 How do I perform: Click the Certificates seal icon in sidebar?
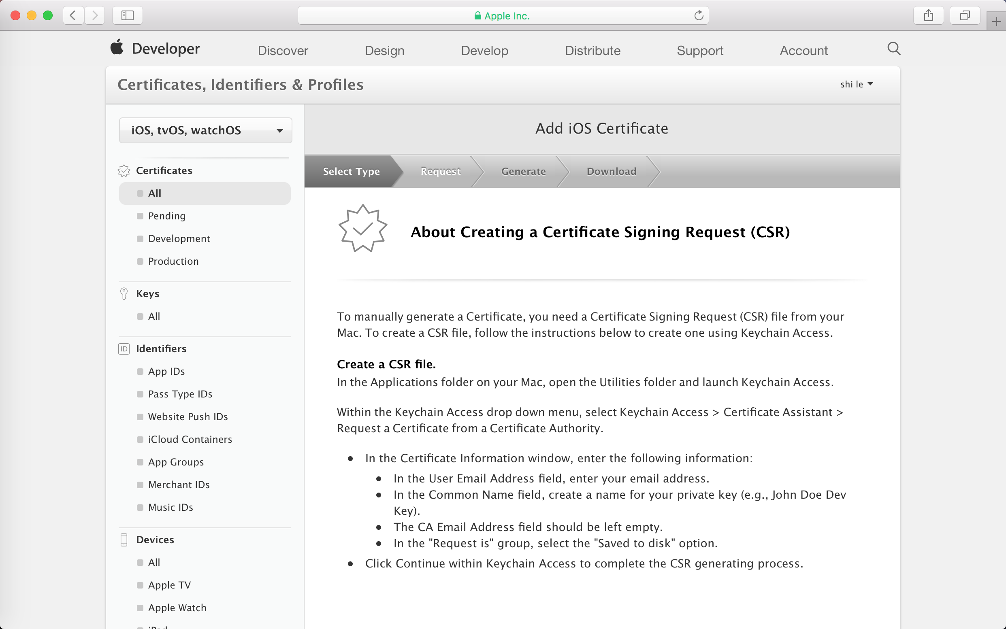point(124,170)
